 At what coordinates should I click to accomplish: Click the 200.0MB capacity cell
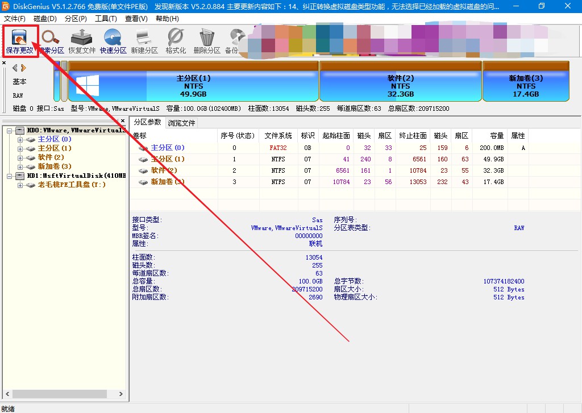point(492,148)
